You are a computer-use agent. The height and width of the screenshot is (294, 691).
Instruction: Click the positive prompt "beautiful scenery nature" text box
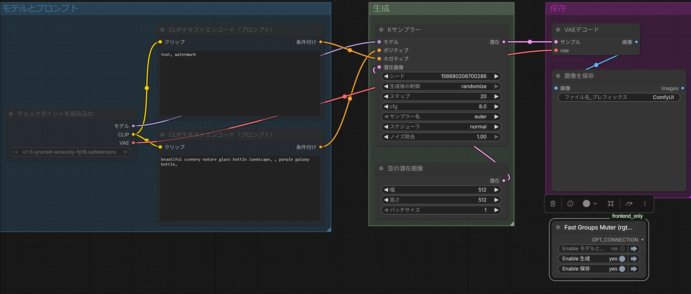(240, 188)
